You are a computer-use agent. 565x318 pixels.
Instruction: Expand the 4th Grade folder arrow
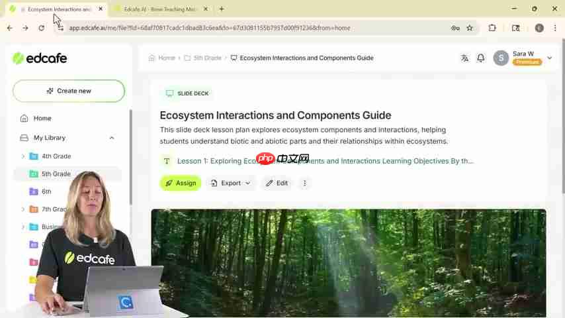(23, 156)
